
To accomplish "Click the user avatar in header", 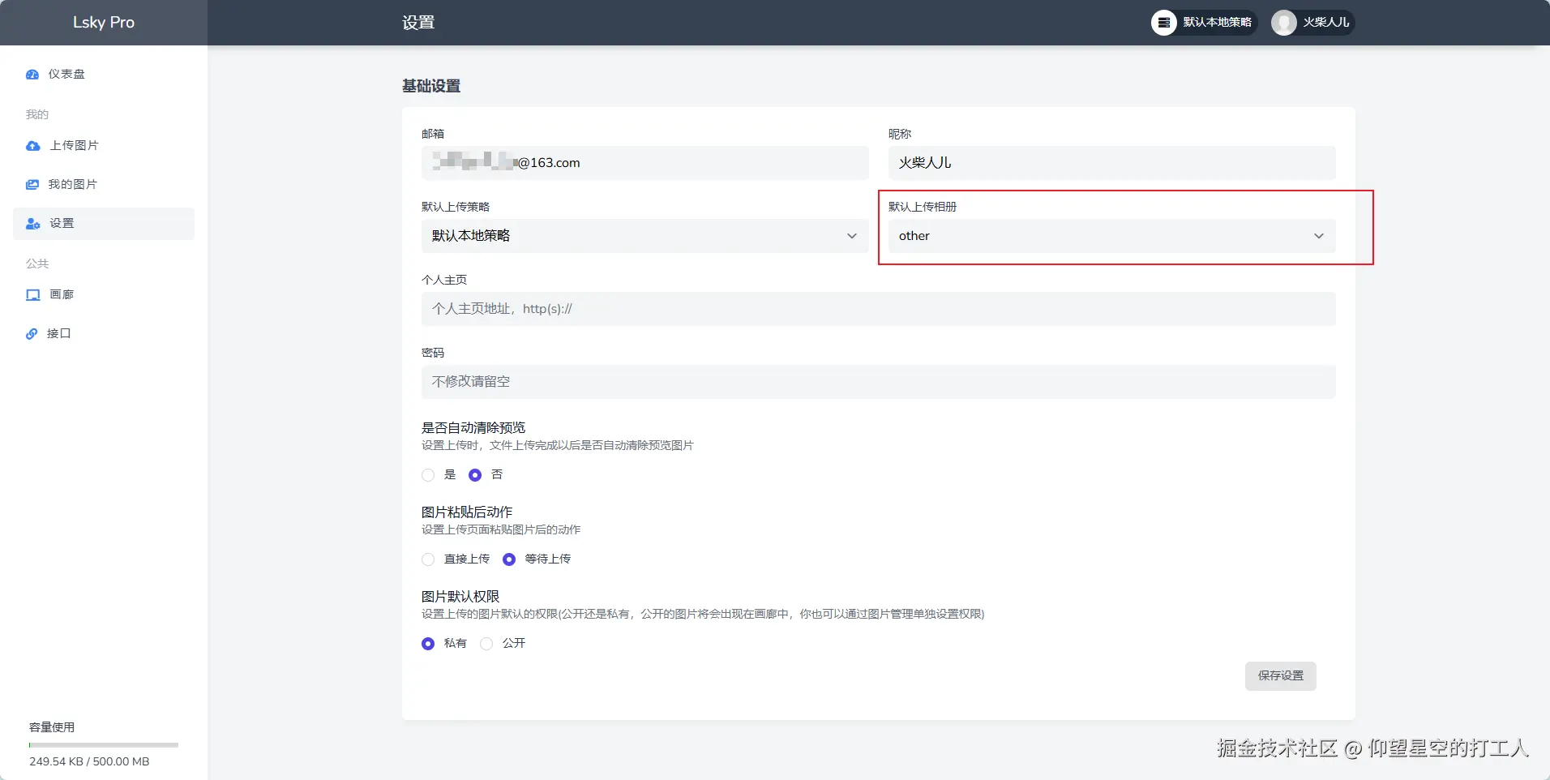I will 1284,23.
